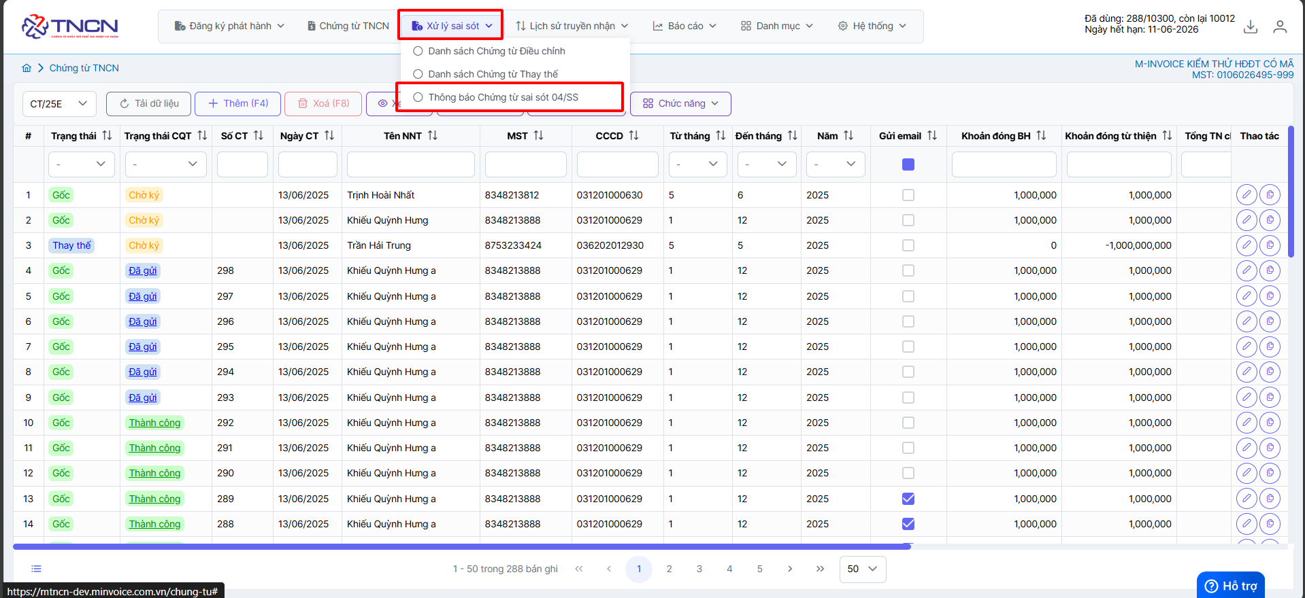The width and height of the screenshot is (1305, 598).
Task: Focus Số CT filter input
Action: [x=242, y=164]
